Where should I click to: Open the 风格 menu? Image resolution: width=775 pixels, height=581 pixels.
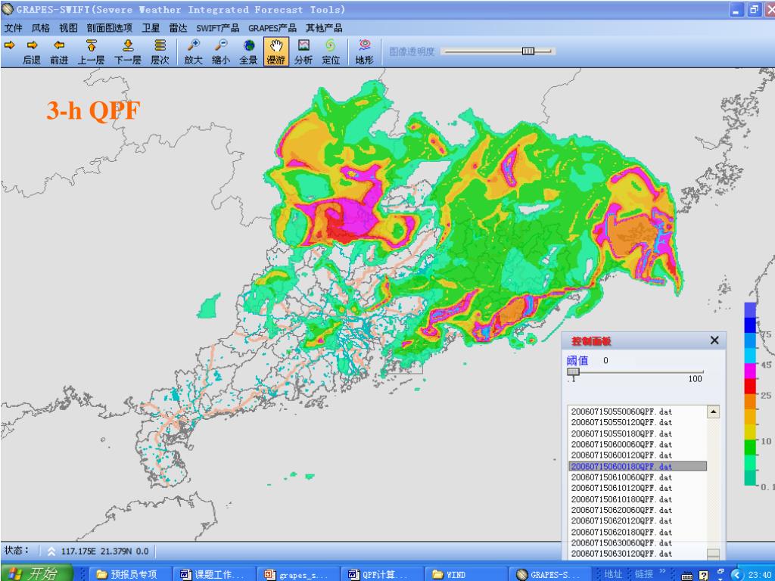[x=41, y=28]
